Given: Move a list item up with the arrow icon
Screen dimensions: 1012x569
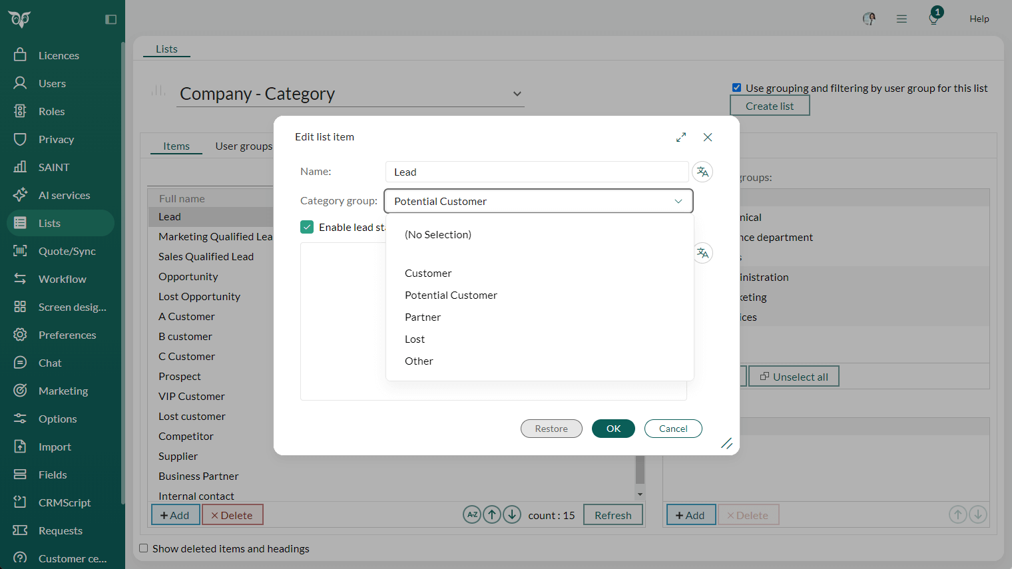Looking at the screenshot, I should coord(492,514).
